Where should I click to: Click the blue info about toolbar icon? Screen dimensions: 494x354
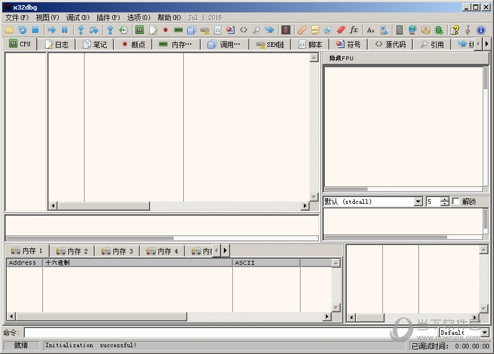point(481,30)
